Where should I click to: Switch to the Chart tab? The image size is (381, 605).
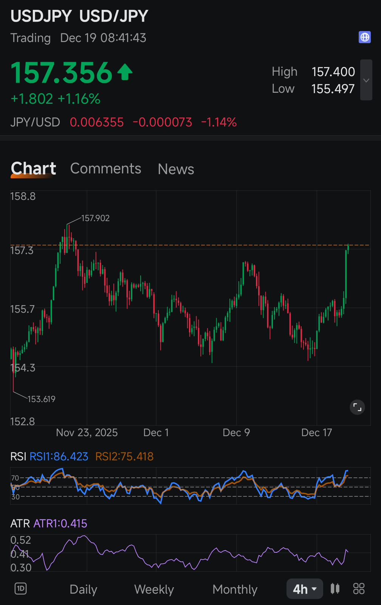tap(33, 168)
